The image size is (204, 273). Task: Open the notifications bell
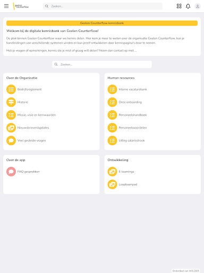(x=188, y=6)
